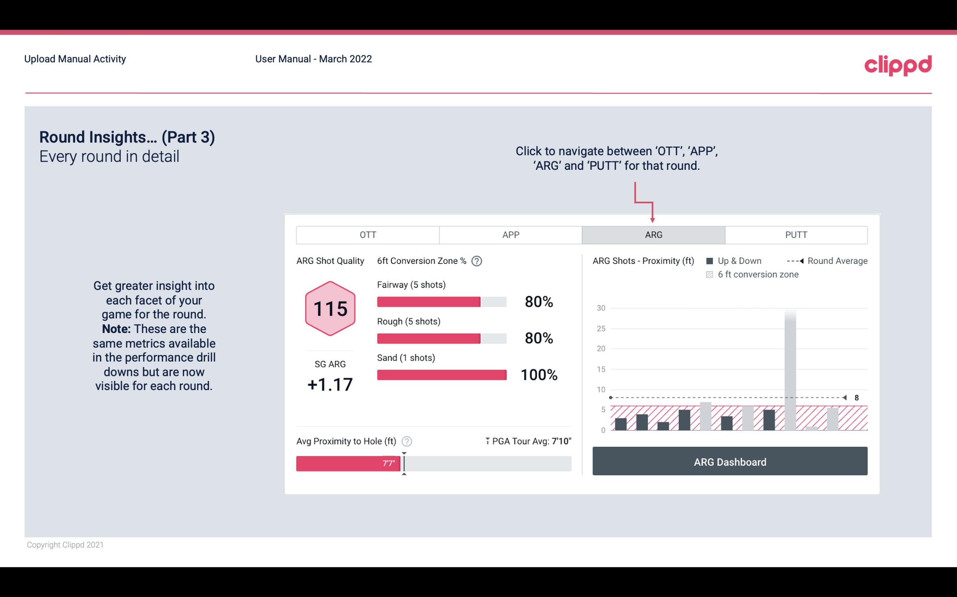
Task: Click the ARG Dashboard button
Action: click(729, 462)
